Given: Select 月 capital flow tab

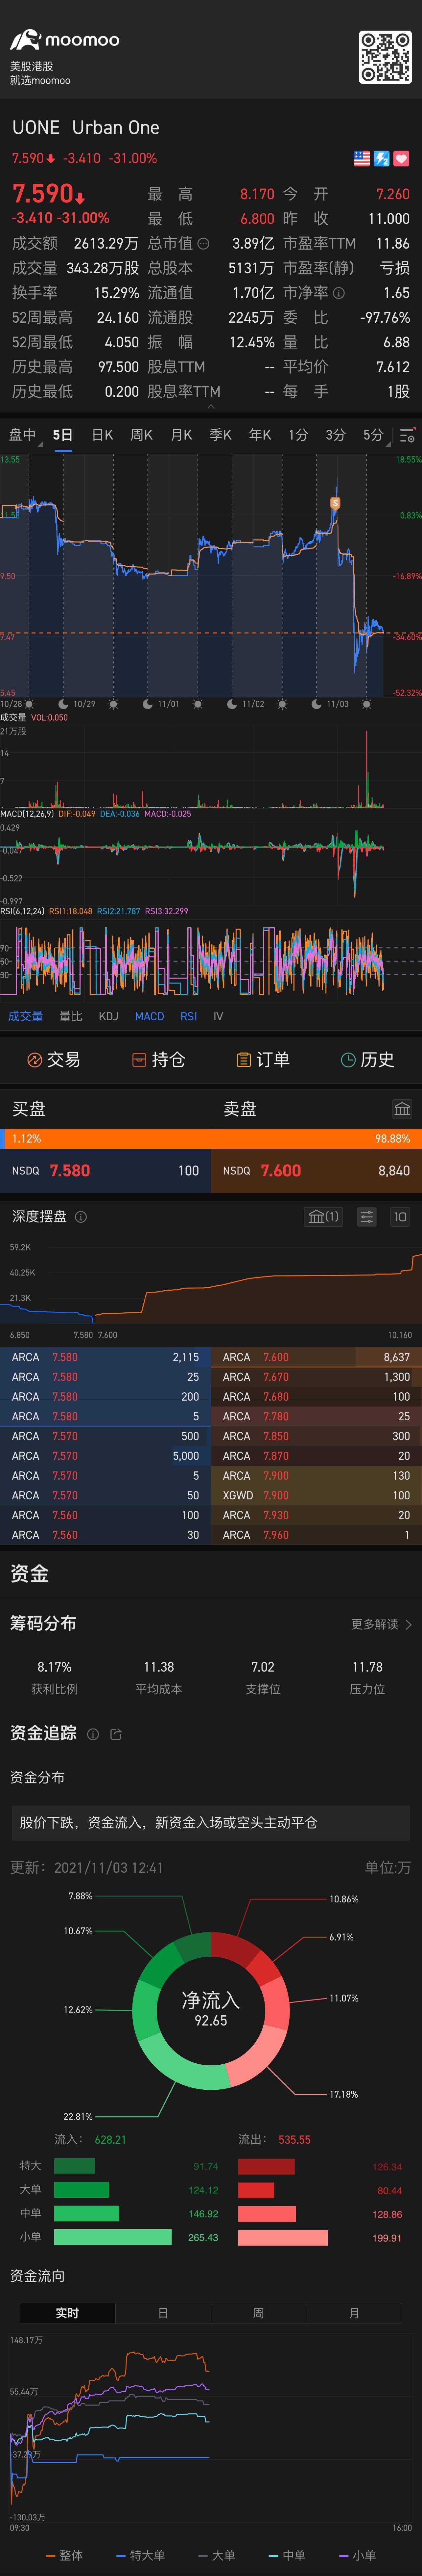Looking at the screenshot, I should coord(354,2313).
